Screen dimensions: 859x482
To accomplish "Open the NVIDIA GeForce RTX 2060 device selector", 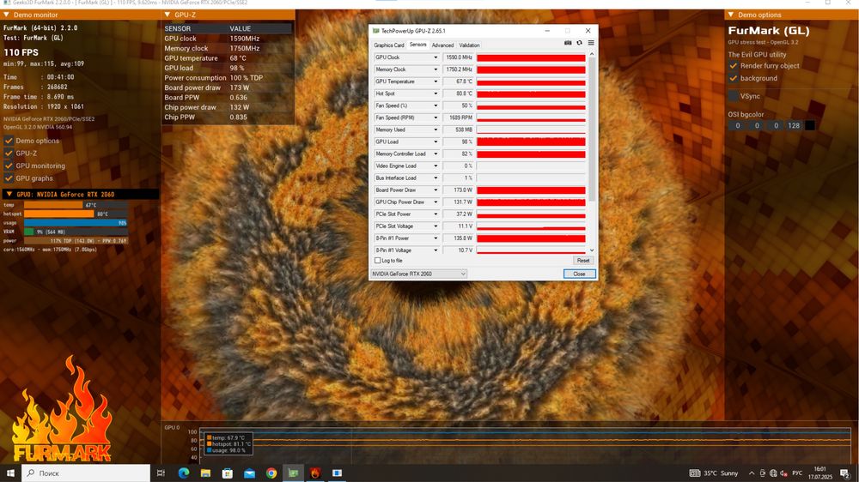I will (418, 274).
